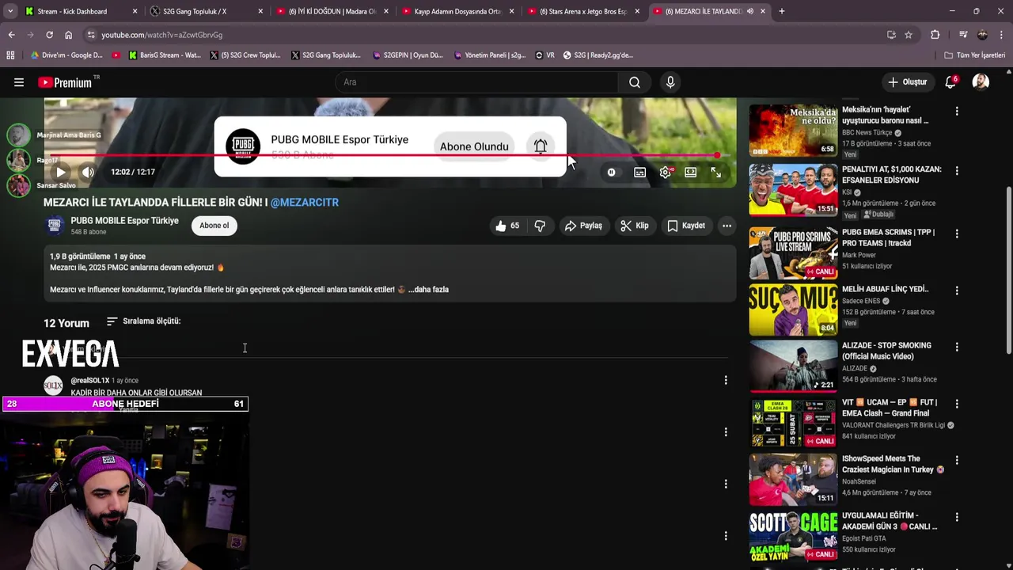Toggle subtitles in video player
This screenshot has width=1013, height=570.
point(639,172)
